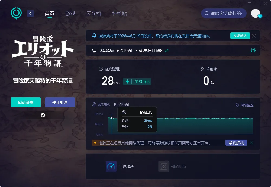The height and width of the screenshot is (187, 271).
Task: Click the game logo artwork
Action: coord(43,51)
